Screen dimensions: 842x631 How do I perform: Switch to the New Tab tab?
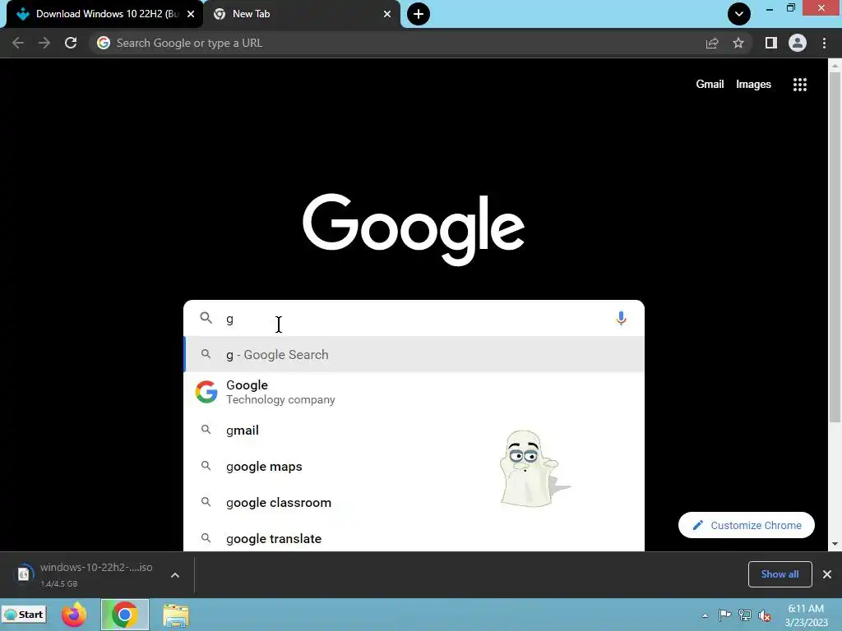click(303, 14)
